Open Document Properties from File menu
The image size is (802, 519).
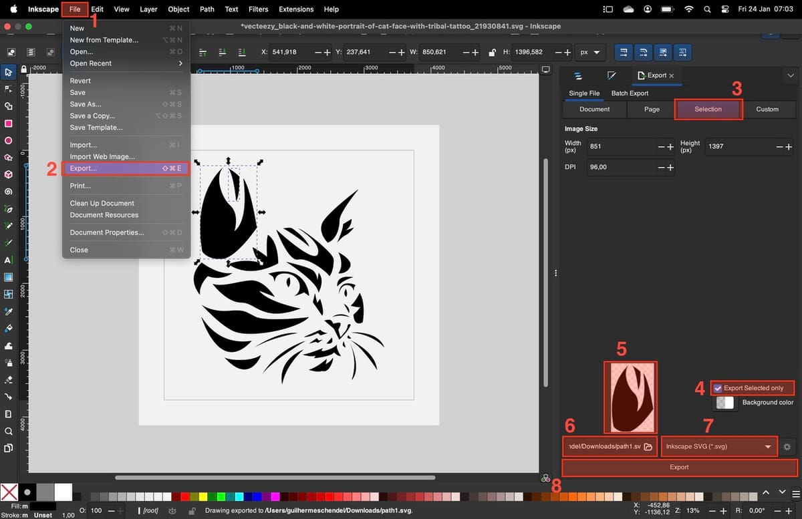[126, 232]
